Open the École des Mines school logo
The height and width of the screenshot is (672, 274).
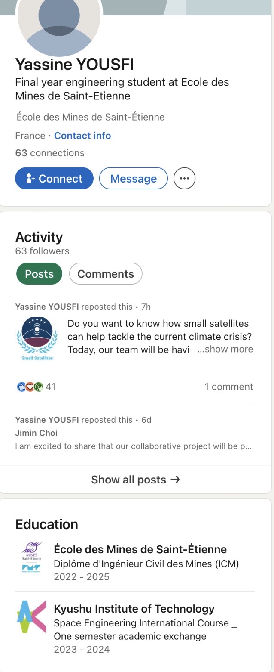(33, 557)
